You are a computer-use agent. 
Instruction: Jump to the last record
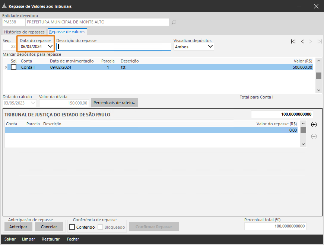[319, 42]
